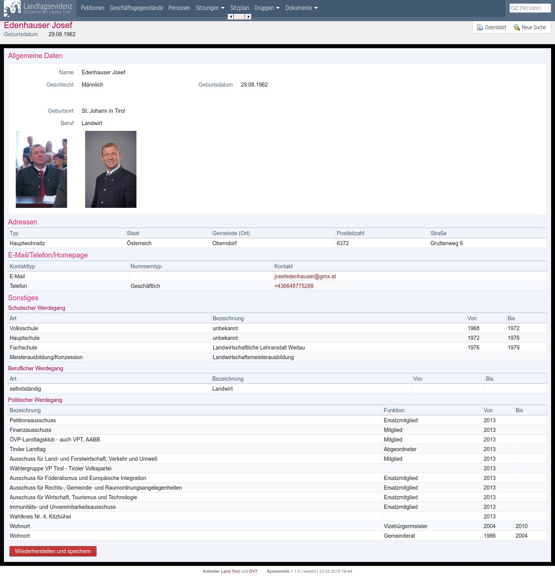Viewport: 555px width, 577px height.
Task: Click the birthplace St. Johann in Tirol
Action: 103,111
